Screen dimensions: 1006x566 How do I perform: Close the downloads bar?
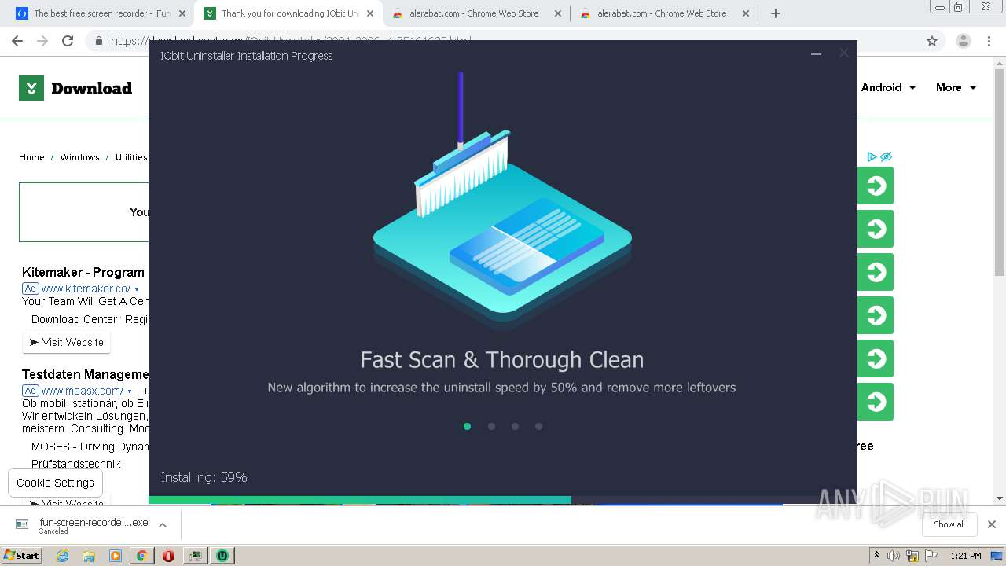point(992,524)
